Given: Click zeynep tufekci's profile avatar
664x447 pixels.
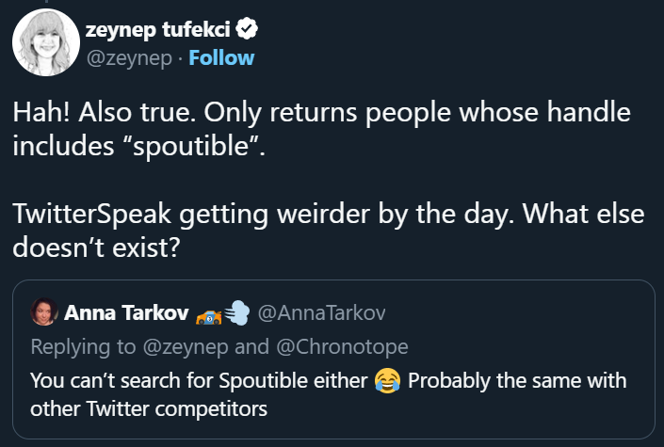Looking at the screenshot, I should click(x=45, y=44).
